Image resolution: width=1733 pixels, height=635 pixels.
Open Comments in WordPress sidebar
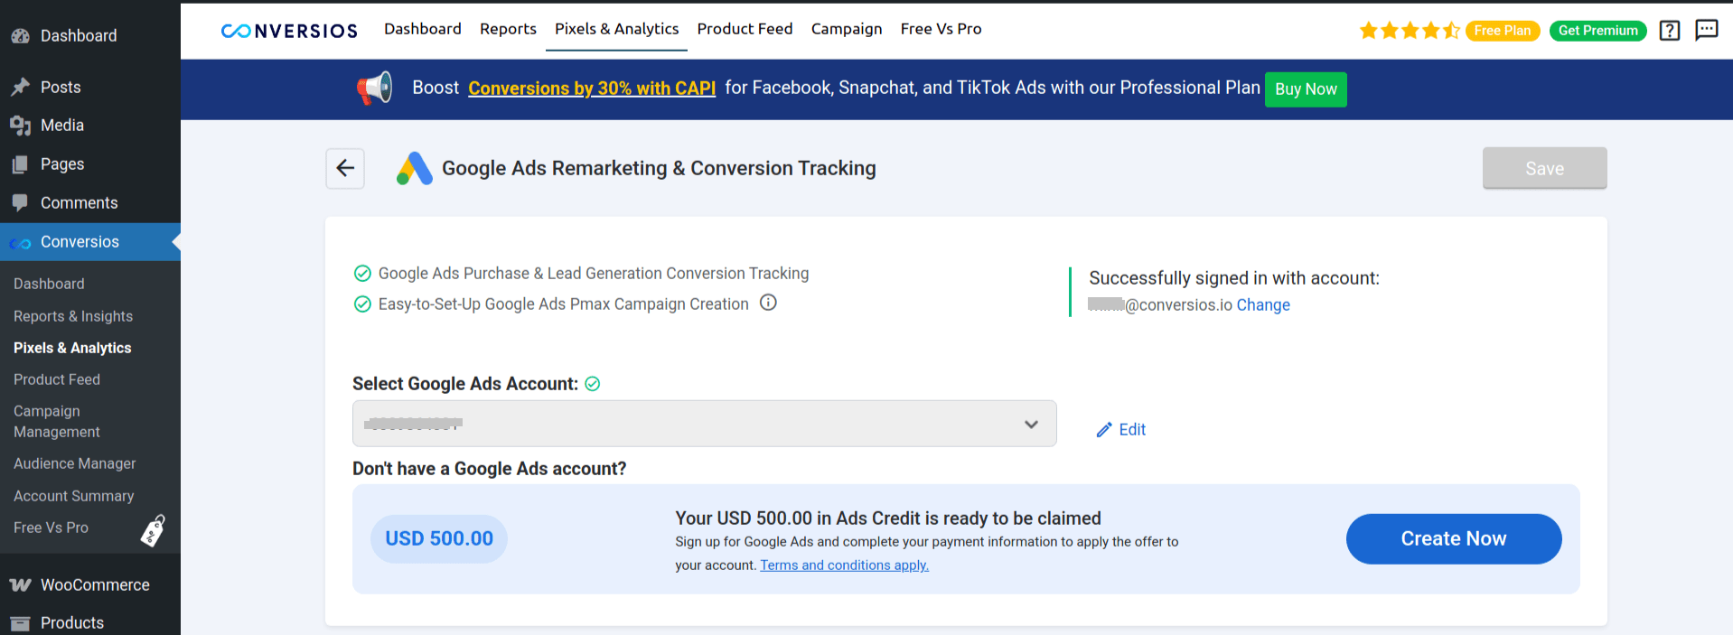tap(90, 203)
